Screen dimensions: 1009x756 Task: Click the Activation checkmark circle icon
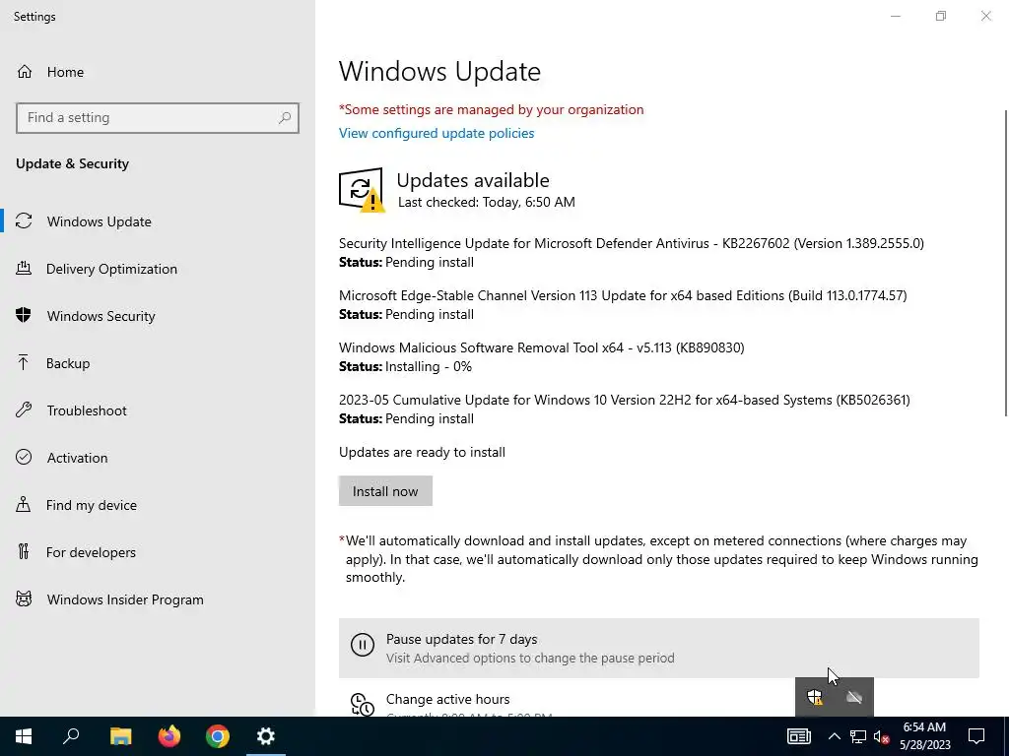point(24,457)
